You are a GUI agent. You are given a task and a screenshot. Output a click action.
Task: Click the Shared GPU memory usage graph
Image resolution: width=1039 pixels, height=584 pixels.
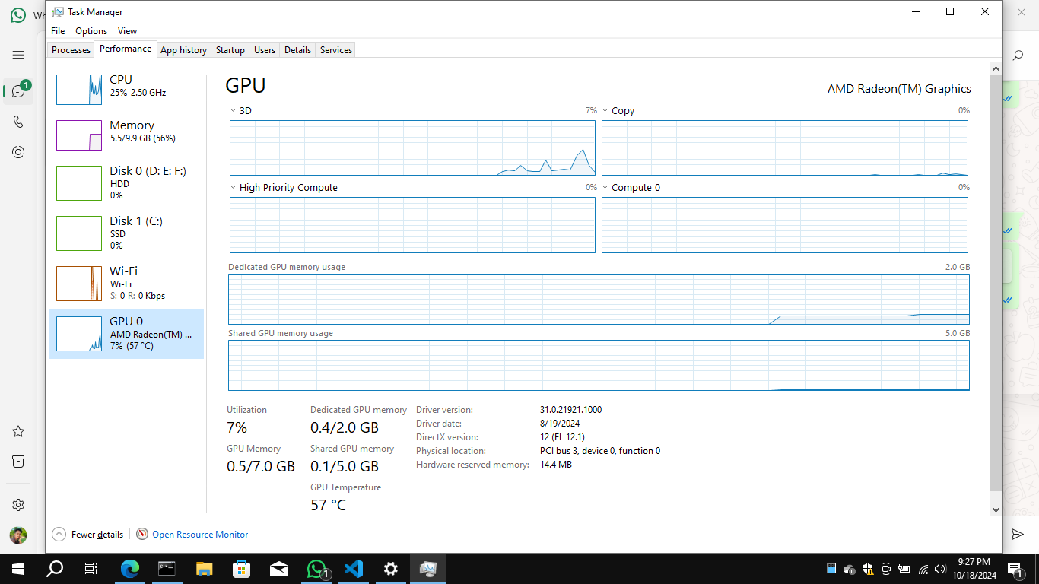[x=599, y=365]
